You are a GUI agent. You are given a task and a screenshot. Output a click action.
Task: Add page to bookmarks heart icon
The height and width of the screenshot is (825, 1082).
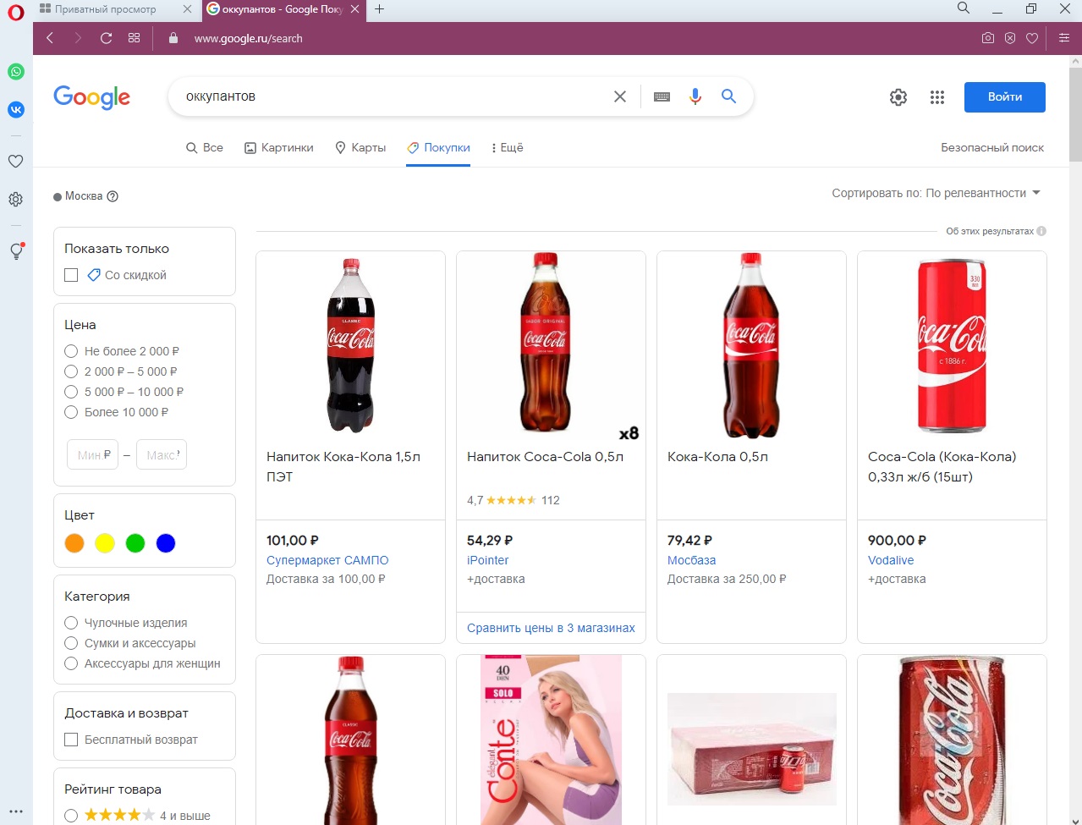click(1031, 38)
